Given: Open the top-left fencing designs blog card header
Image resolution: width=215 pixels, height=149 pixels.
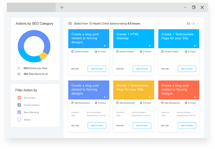Looking at the screenshot, I should [89, 38].
